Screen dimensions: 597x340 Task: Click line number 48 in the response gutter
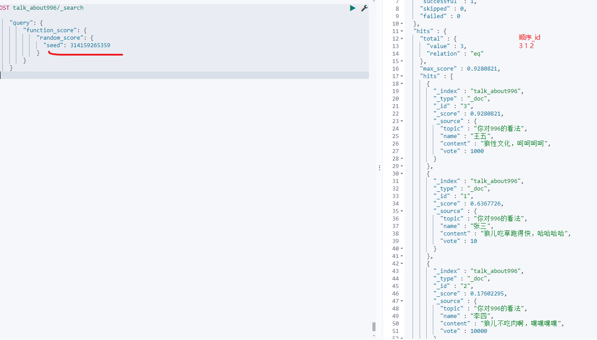click(x=395, y=309)
